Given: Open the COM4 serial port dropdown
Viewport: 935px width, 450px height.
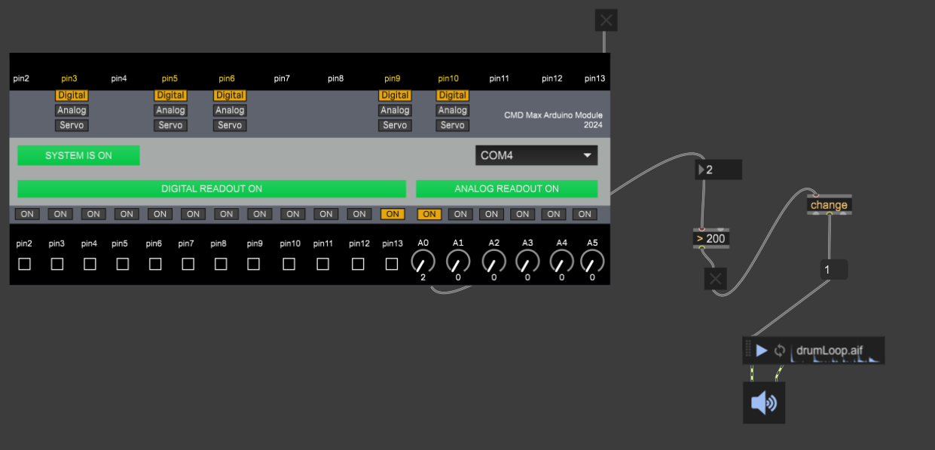Looking at the screenshot, I should (536, 155).
